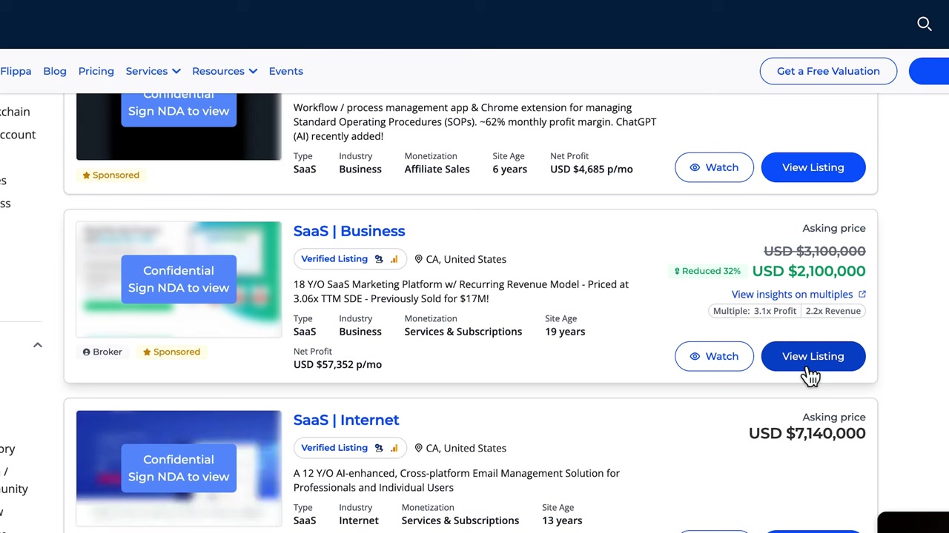949x533 pixels.
Task: Click the verified badge icon on the SaaS | Internet listing
Action: (379, 448)
